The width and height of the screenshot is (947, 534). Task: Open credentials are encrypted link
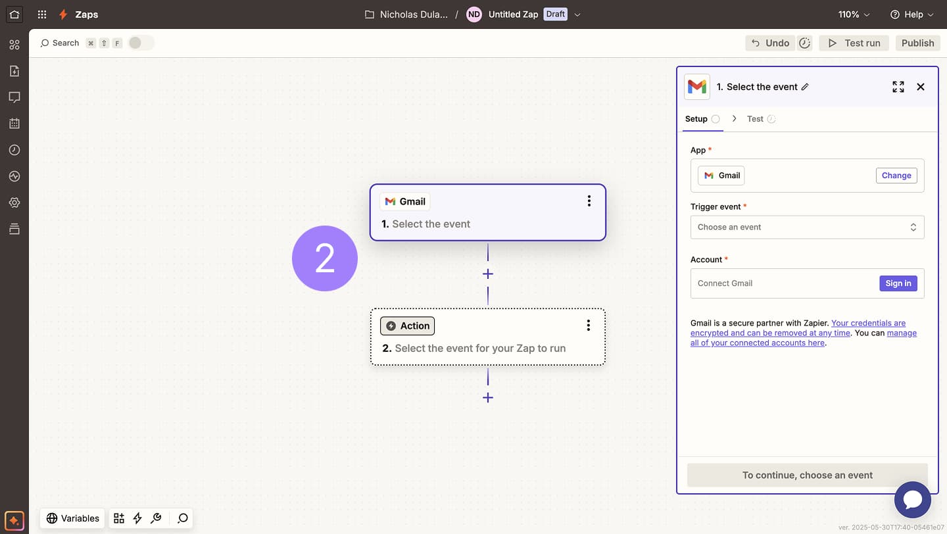798,328
